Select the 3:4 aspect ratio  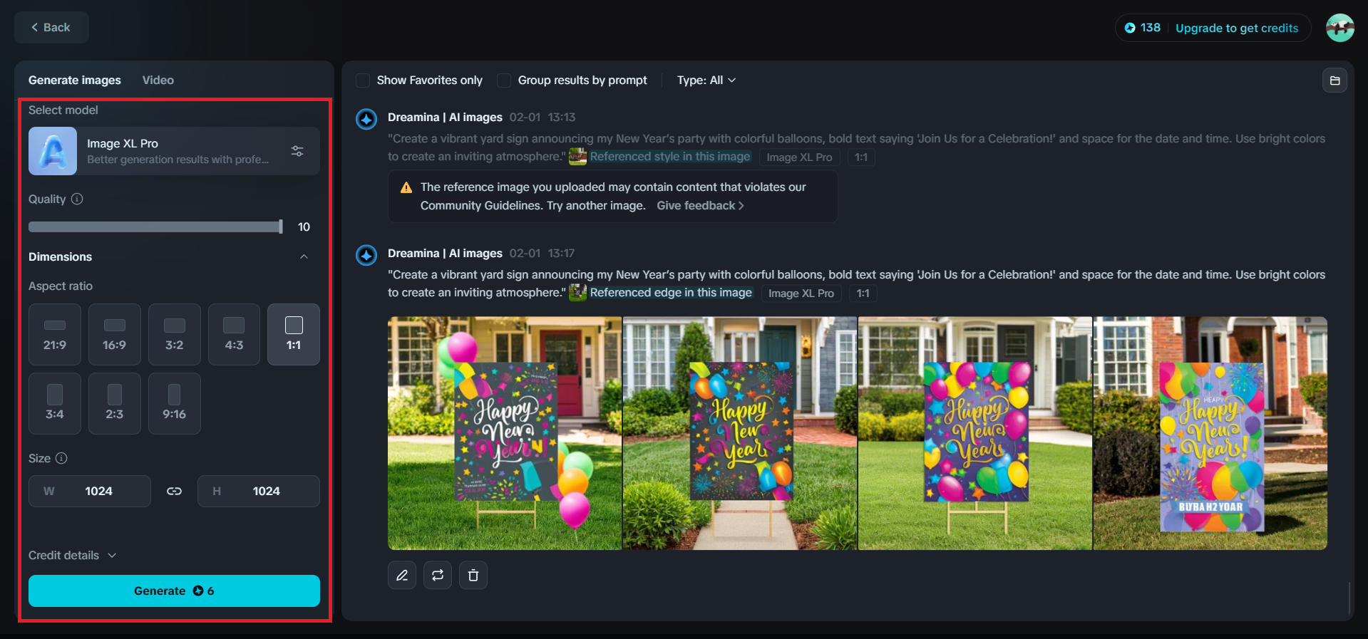click(x=55, y=403)
